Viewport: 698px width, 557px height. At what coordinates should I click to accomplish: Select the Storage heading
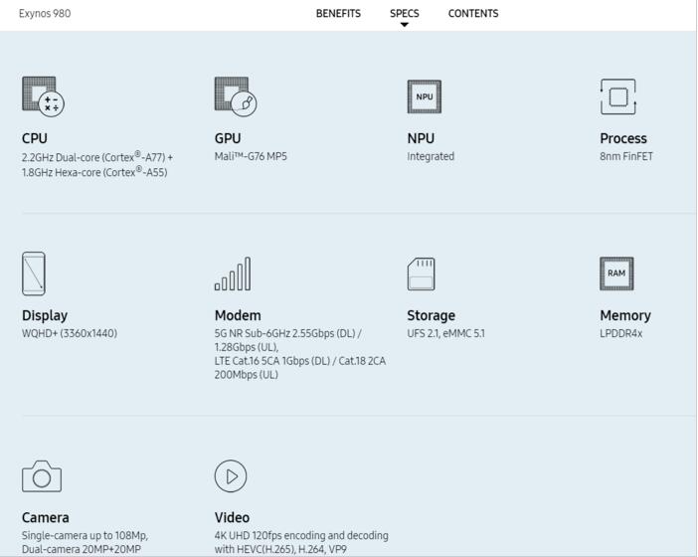(431, 315)
